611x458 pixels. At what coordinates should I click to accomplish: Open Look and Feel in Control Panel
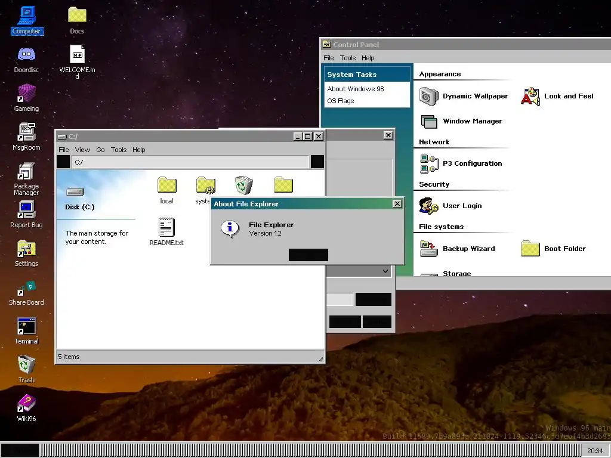pyautogui.click(x=557, y=96)
